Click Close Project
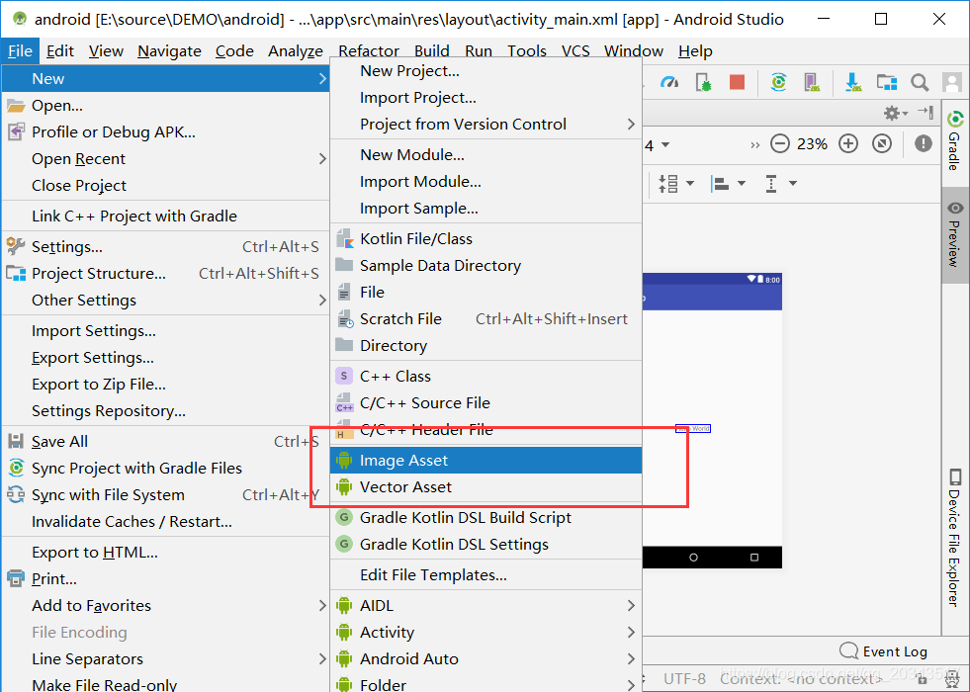Viewport: 970px width, 692px height. coord(166,186)
